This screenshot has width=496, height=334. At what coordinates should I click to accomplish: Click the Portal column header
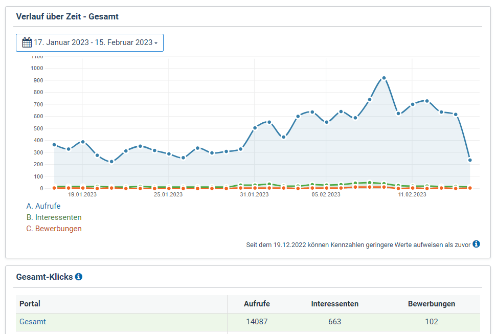click(x=30, y=304)
